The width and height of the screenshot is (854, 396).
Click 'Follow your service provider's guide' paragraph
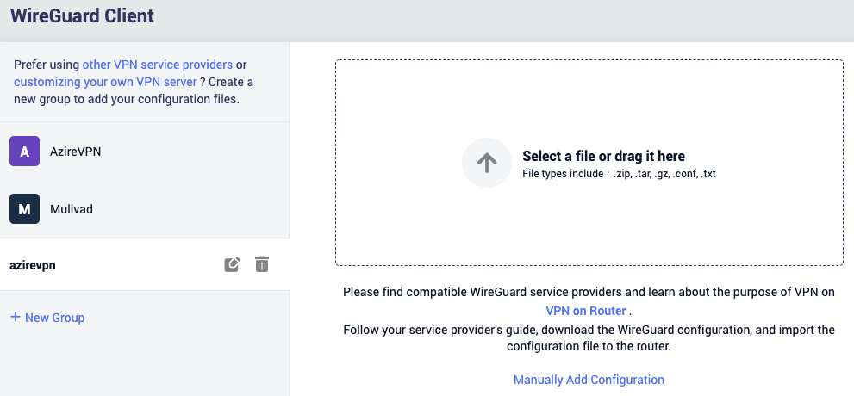coord(589,337)
